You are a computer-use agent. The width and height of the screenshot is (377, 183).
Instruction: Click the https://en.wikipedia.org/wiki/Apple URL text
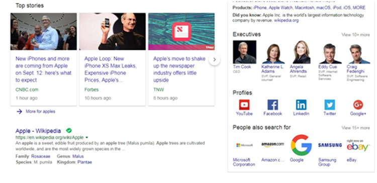click(50, 138)
